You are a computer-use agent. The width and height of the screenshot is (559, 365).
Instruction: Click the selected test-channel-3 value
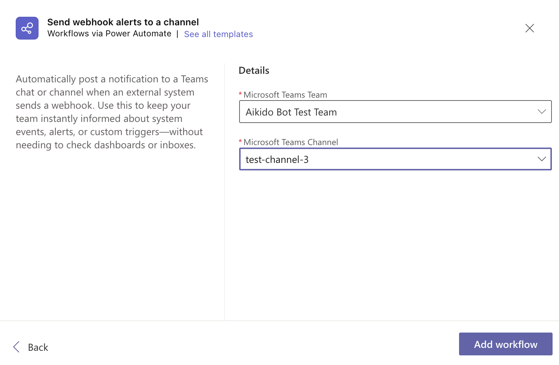[277, 159]
